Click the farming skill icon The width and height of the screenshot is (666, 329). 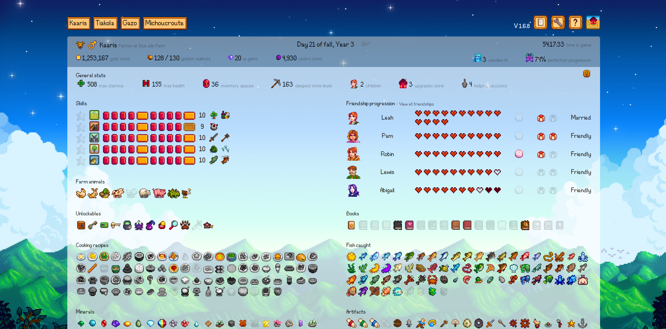click(x=94, y=115)
